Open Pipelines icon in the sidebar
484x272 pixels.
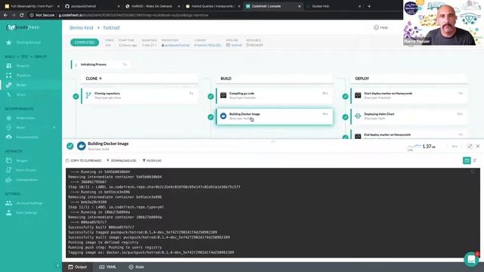(8, 76)
